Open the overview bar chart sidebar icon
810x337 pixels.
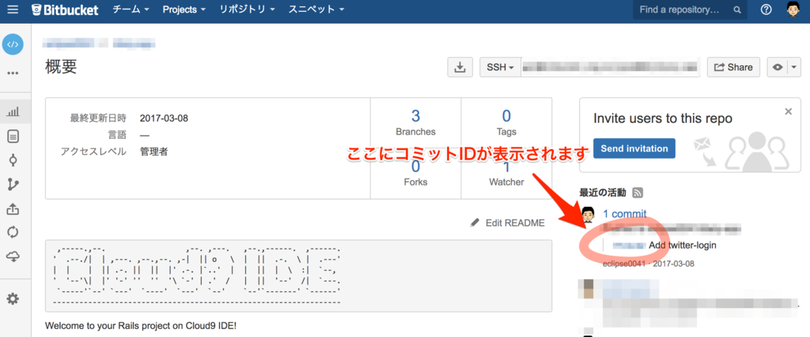point(13,111)
